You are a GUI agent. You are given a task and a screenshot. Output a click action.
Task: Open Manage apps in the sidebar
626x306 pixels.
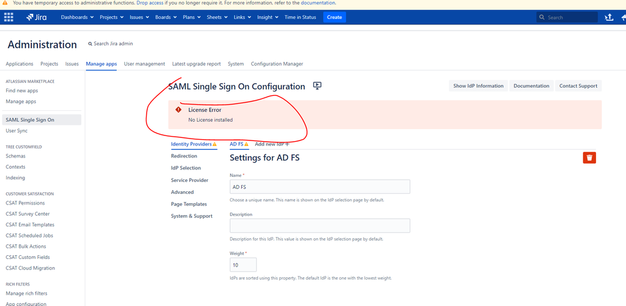point(21,102)
